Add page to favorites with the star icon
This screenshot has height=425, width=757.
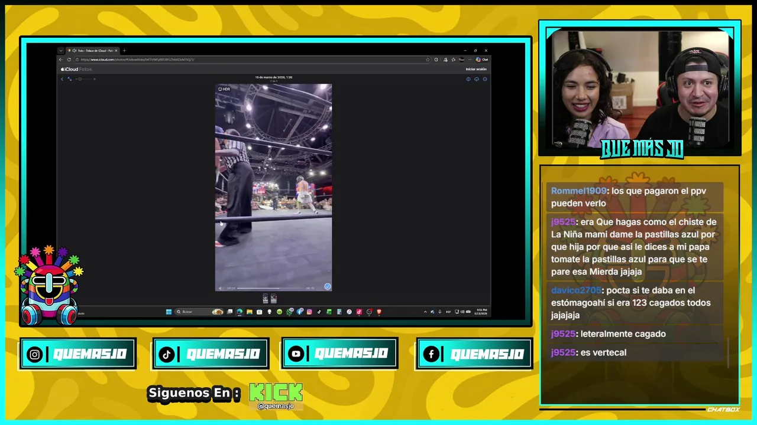point(428,60)
